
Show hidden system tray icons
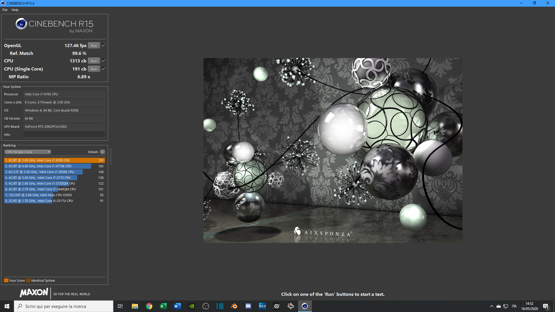point(491,306)
